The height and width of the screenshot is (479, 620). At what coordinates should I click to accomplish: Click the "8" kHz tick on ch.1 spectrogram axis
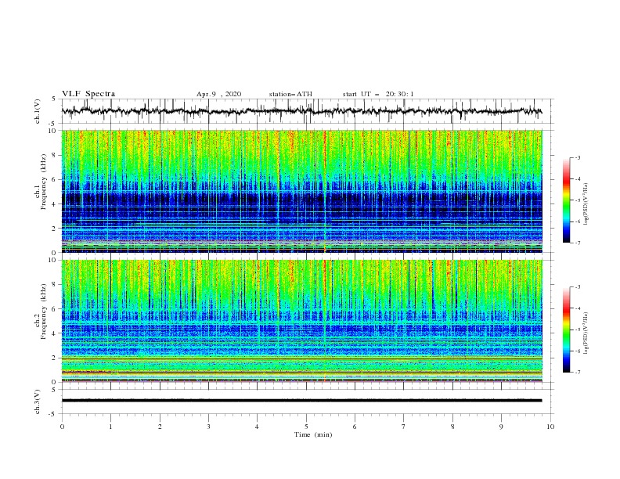click(55, 155)
